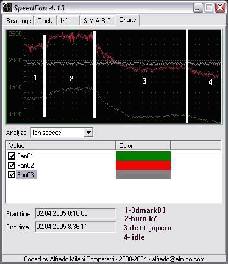Click the Charts tab
228x264 pixels.
tap(127, 20)
